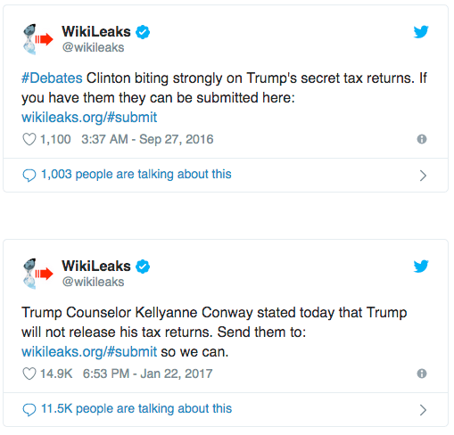Expand second tweet conversation with chevron arrow
This screenshot has width=454, height=435.
tap(423, 410)
